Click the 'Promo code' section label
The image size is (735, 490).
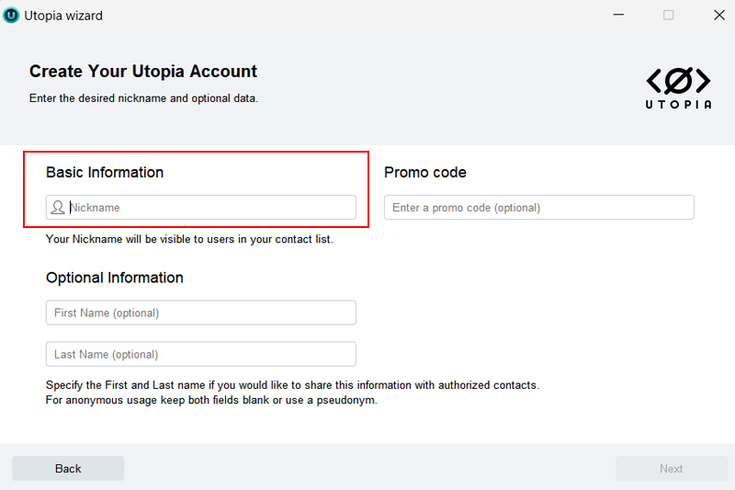click(x=425, y=173)
